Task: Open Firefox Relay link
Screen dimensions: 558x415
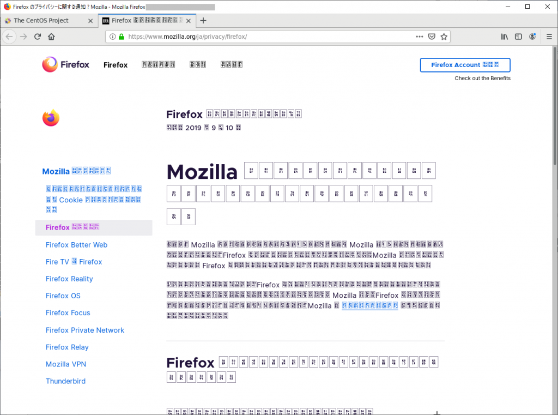Action: [x=67, y=347]
